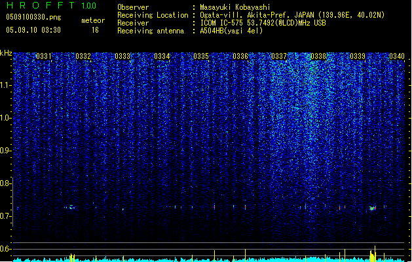The height and width of the screenshot is (262, 412).
Task: Click the A504HB(yagi 4el) antenna text
Action: [231, 31]
